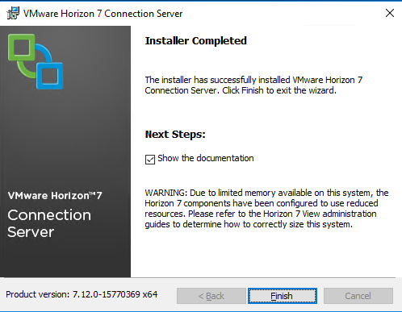
Task: Click the window title 'VMware Horizon 7 Connection Server'
Action: (103, 14)
